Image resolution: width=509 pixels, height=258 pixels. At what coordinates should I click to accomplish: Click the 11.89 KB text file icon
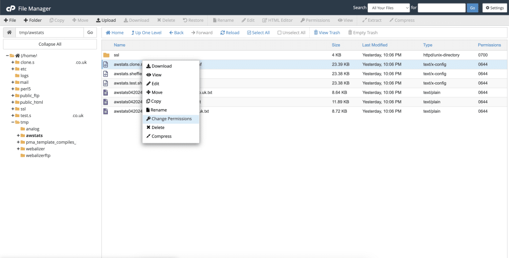click(105, 102)
